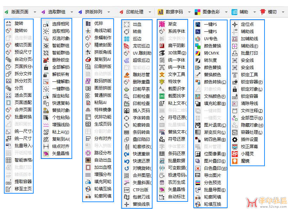Expand the dropdown arrow beside 版面页面
The image size is (288, 209).
coord(35,12)
